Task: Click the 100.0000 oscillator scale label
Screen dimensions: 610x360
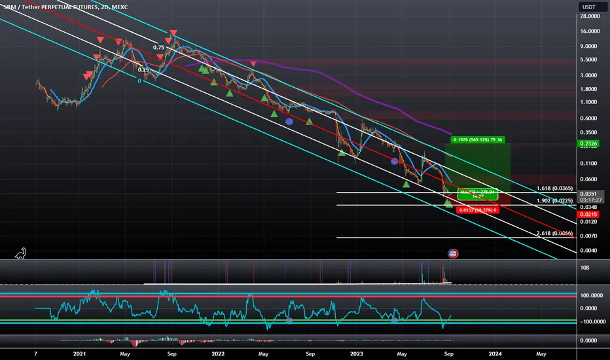Action: click(591, 295)
